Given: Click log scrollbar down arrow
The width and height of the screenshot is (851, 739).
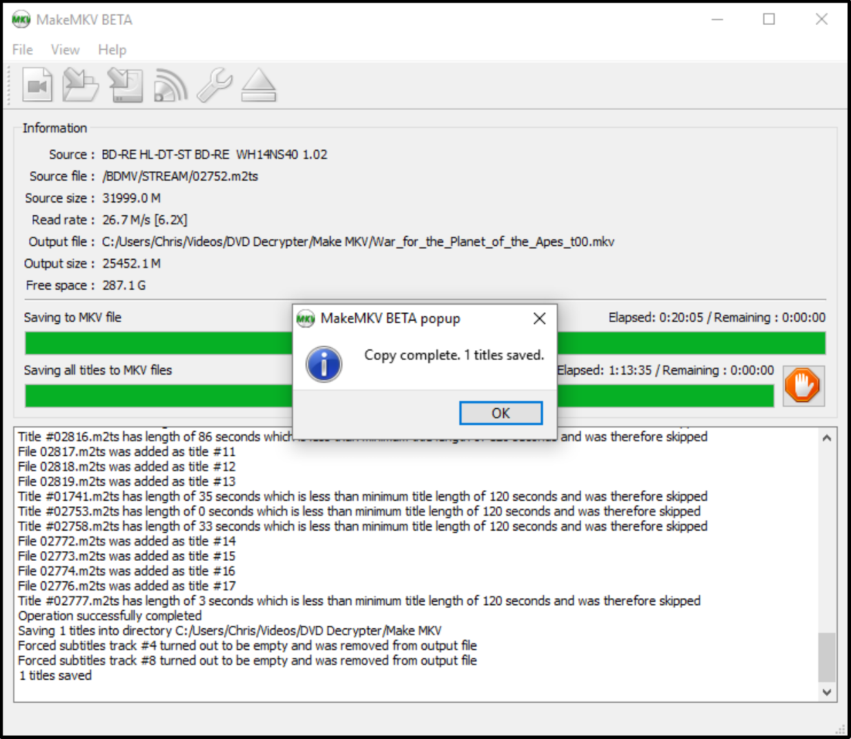Looking at the screenshot, I should point(827,692).
